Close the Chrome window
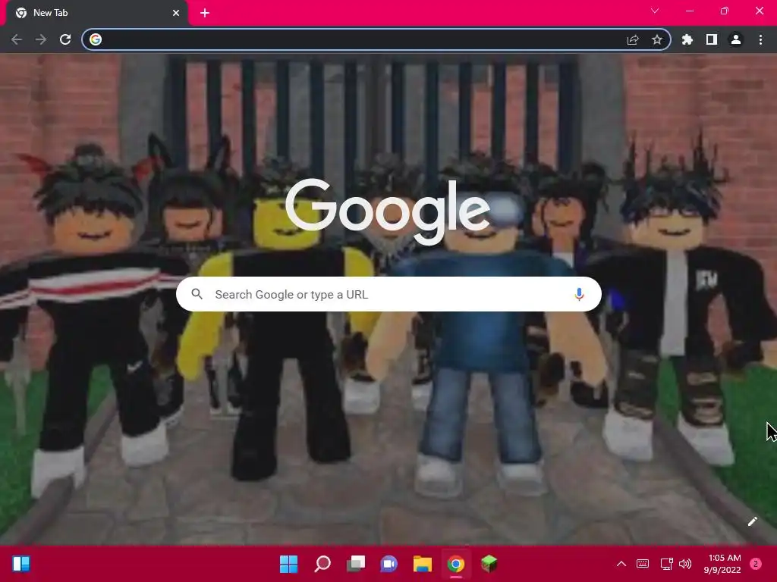 point(760,11)
